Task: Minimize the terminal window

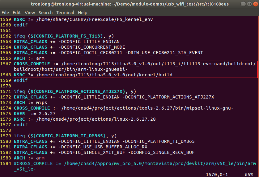Action: pyautogui.click(x=243, y=4)
